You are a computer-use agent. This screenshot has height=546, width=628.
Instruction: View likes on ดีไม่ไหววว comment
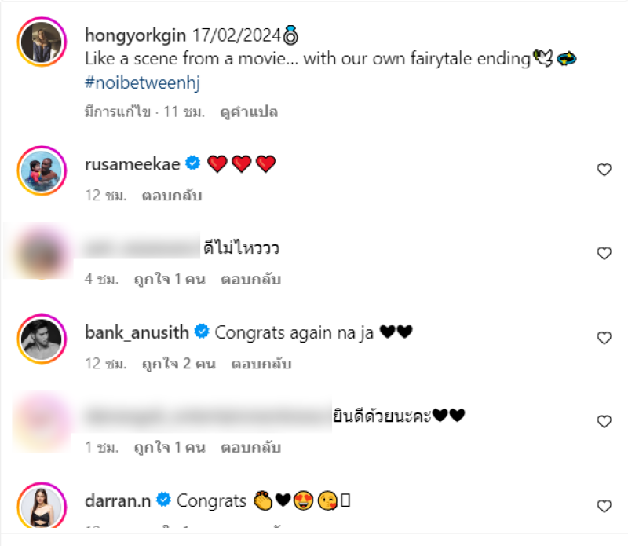pos(170,280)
